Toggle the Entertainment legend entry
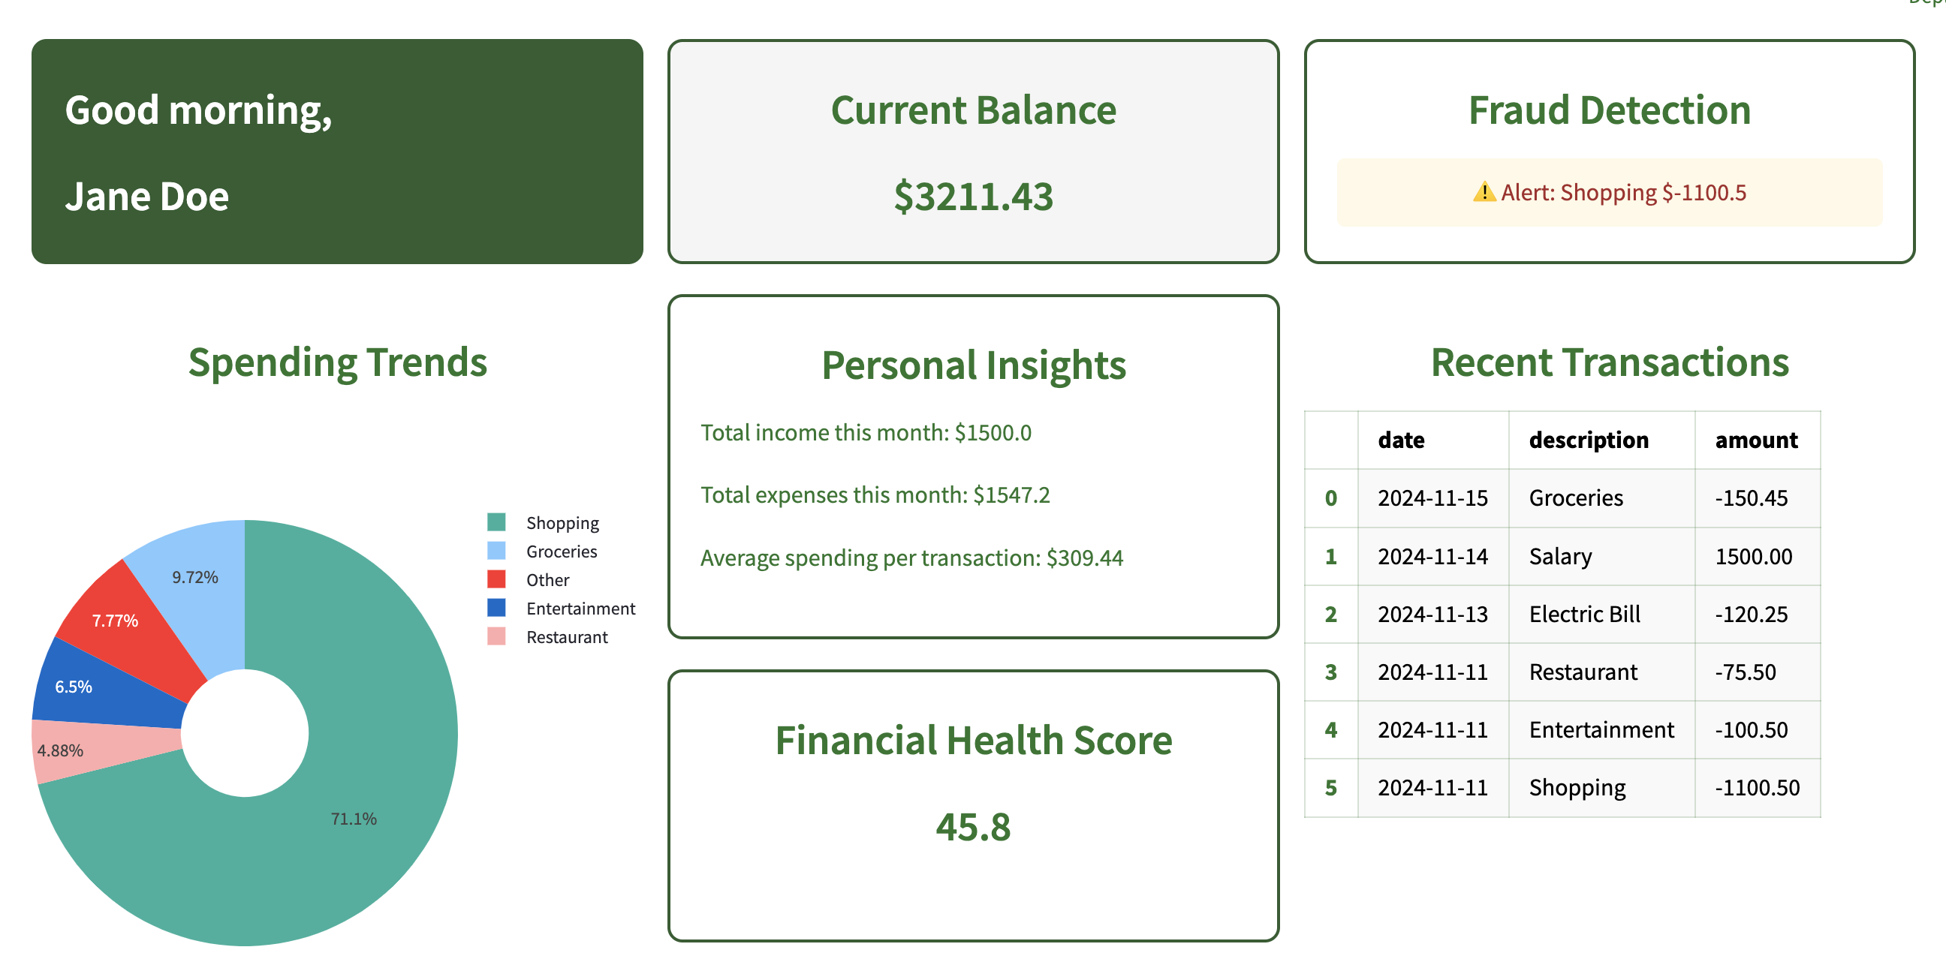This screenshot has height=971, width=1946. 580,609
